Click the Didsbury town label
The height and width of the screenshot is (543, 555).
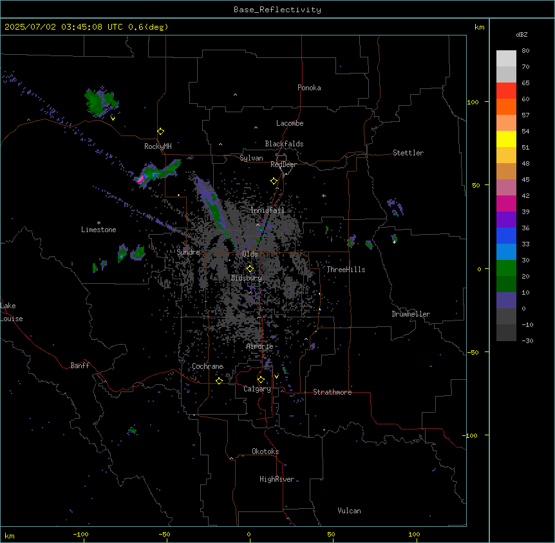(x=247, y=278)
